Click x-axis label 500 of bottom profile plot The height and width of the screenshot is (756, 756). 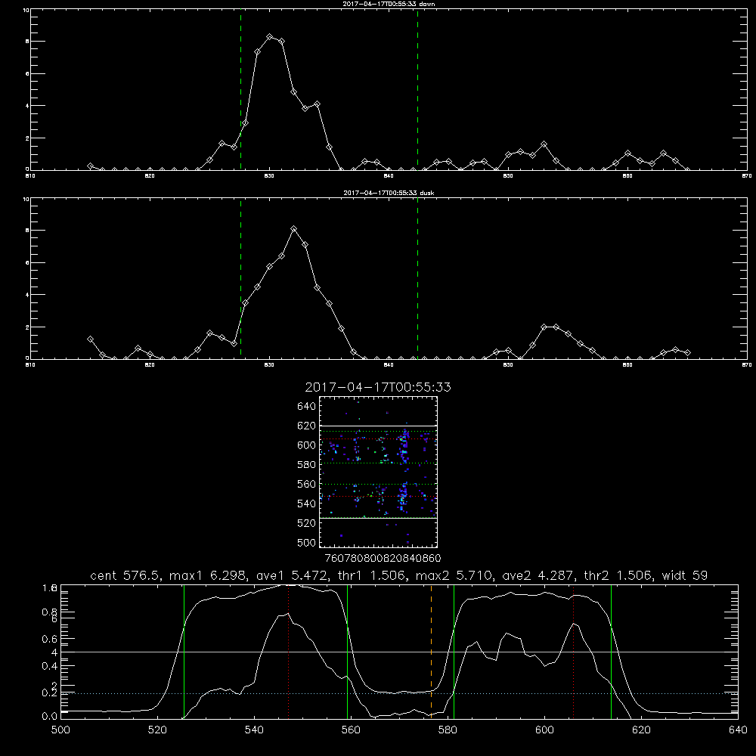pos(60,730)
